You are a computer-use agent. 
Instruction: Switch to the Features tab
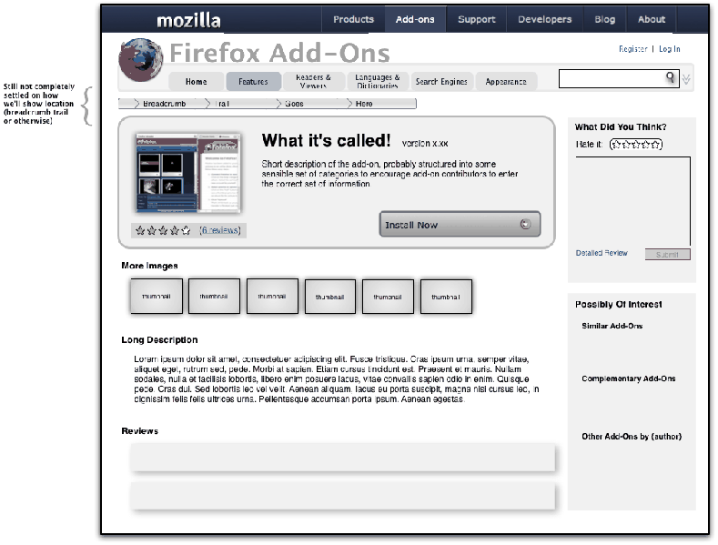click(x=253, y=82)
